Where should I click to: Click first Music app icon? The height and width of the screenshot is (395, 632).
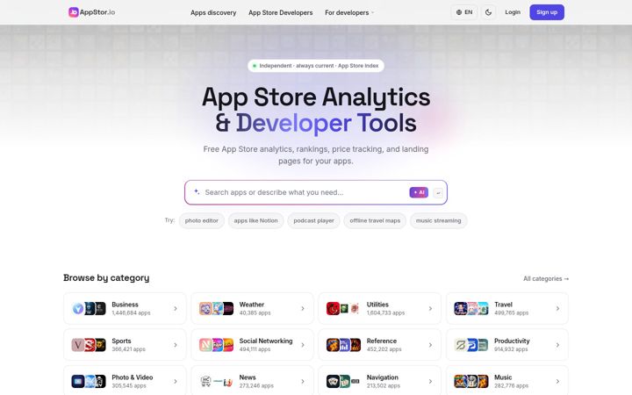point(460,381)
